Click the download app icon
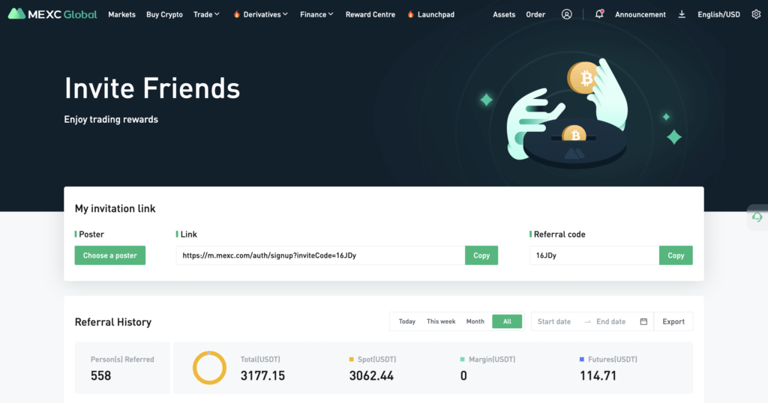This screenshot has height=403, width=768. coord(681,14)
